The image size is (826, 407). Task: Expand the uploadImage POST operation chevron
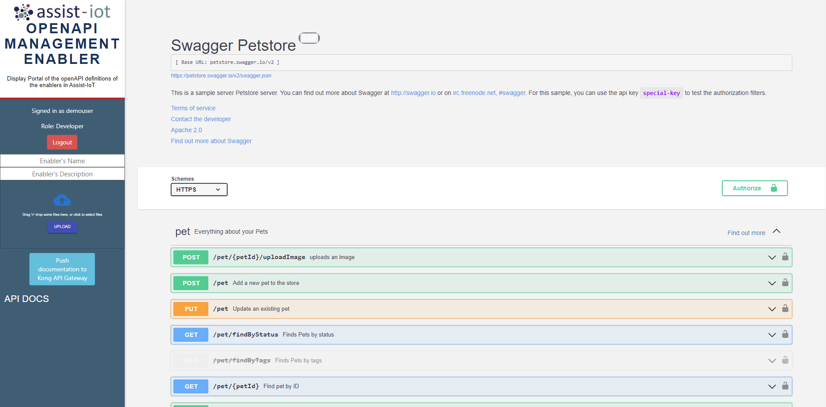coord(772,257)
